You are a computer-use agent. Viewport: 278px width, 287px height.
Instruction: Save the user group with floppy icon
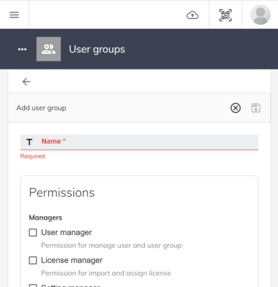256,108
